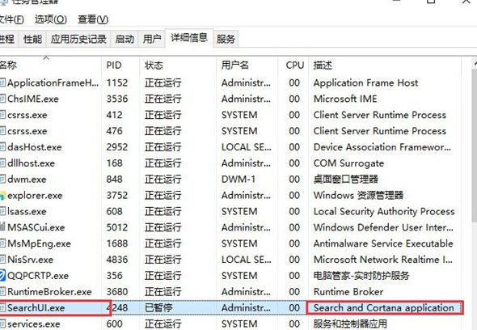Open the 选项(O) menu
477x330 pixels.
[x=50, y=19]
